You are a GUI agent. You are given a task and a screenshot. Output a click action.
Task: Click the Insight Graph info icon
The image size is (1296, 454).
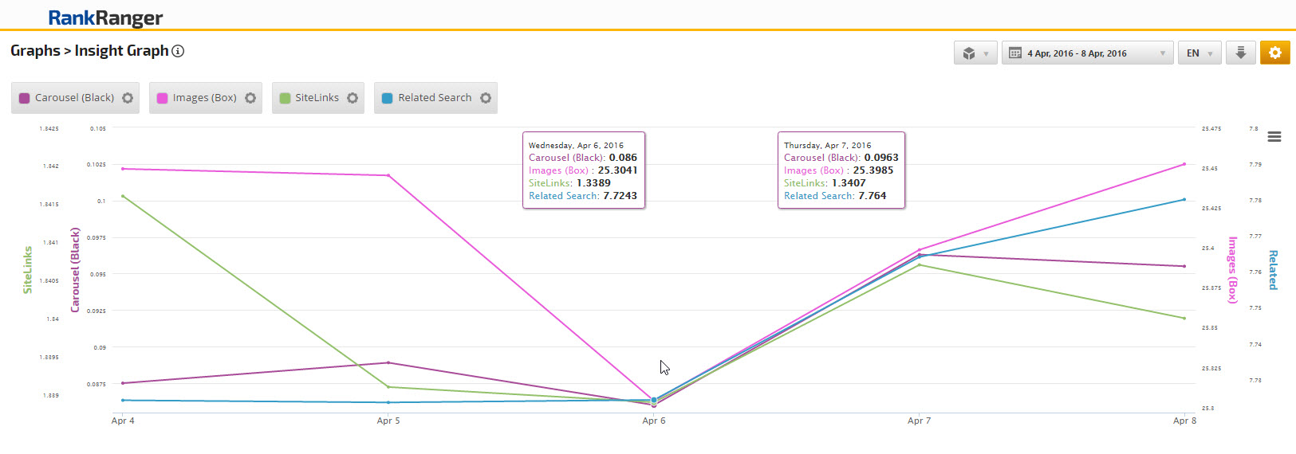pos(178,51)
